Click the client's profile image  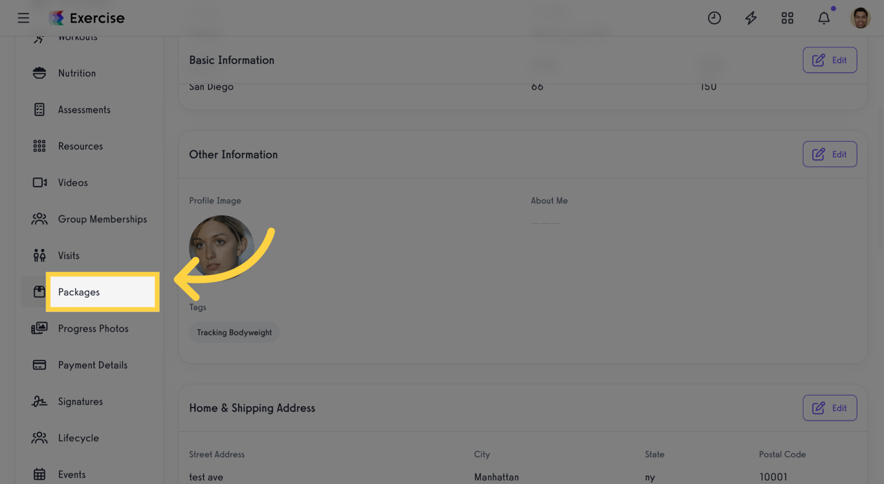[x=222, y=247]
